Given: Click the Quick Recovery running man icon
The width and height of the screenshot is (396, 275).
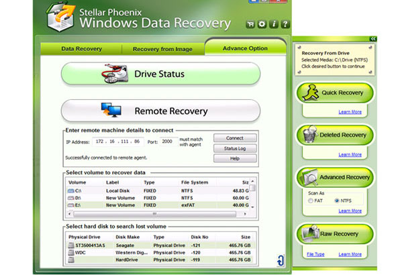Looking at the screenshot, I should click(311, 93).
